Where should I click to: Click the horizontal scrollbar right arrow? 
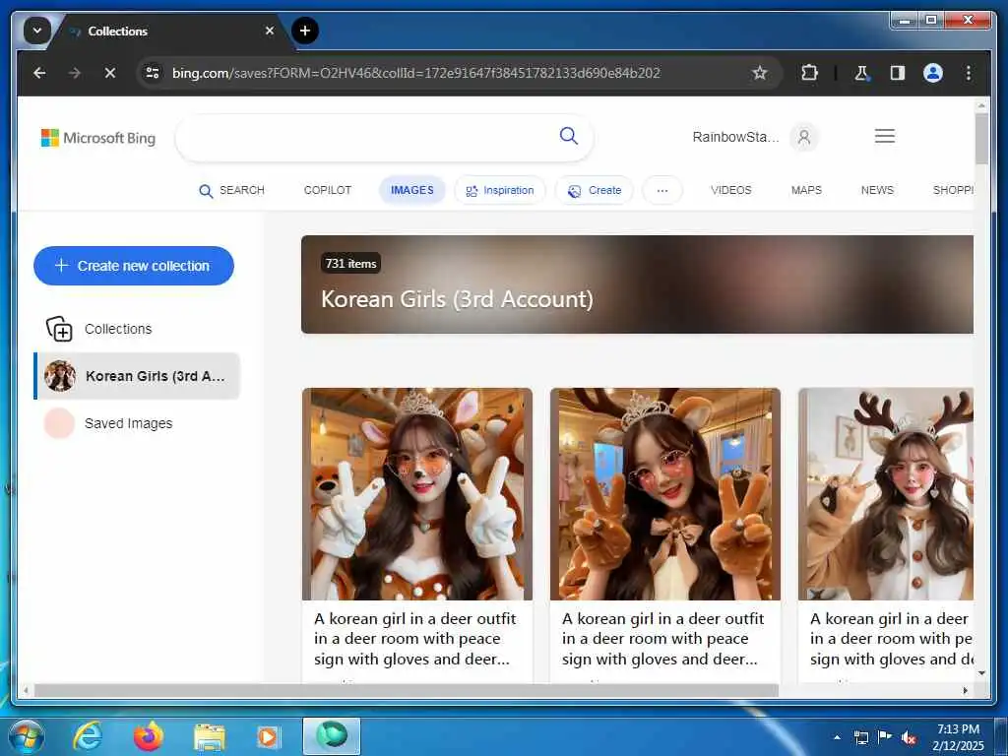(965, 690)
